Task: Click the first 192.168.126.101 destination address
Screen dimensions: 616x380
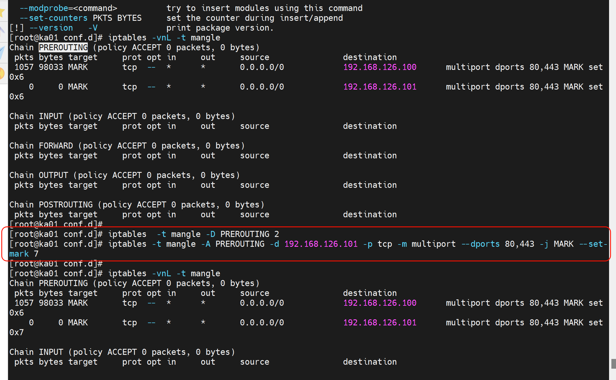Action: point(380,87)
